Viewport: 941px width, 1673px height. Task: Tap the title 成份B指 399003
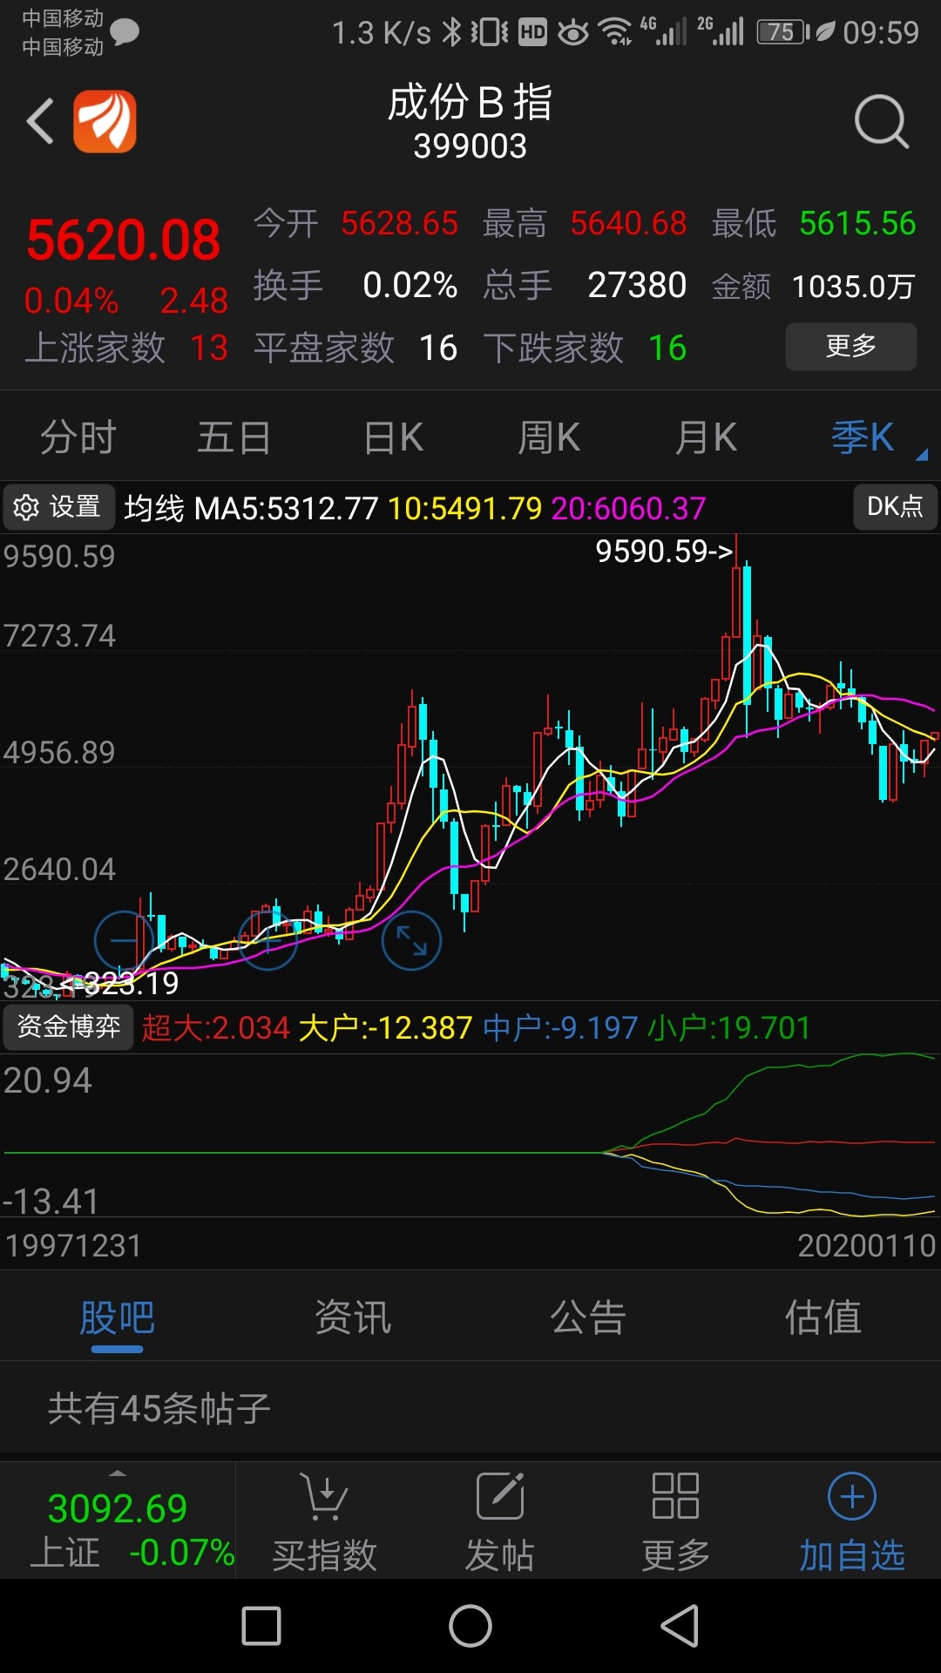tap(470, 123)
